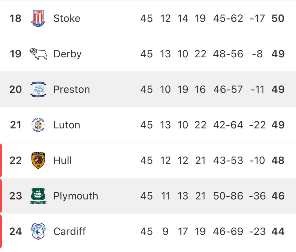Tap the Derby County ram logo
The width and height of the screenshot is (296, 252).
38,54
